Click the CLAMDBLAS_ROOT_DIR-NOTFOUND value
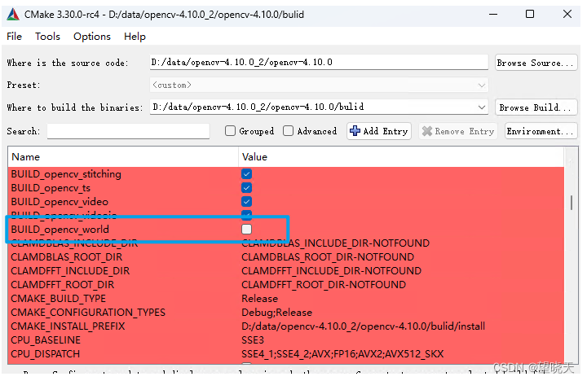 click(328, 257)
